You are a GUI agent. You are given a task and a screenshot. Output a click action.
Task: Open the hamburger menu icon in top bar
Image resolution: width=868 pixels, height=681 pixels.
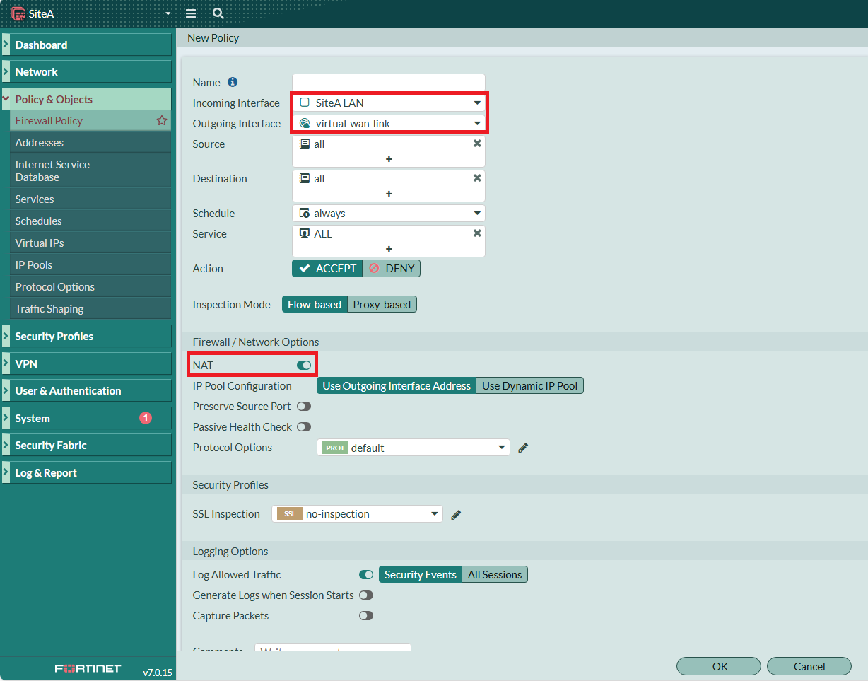[191, 13]
